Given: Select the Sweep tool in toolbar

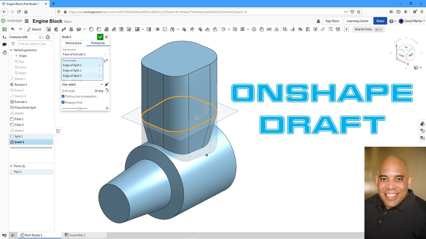Looking at the screenshot, I should [x=64, y=29].
